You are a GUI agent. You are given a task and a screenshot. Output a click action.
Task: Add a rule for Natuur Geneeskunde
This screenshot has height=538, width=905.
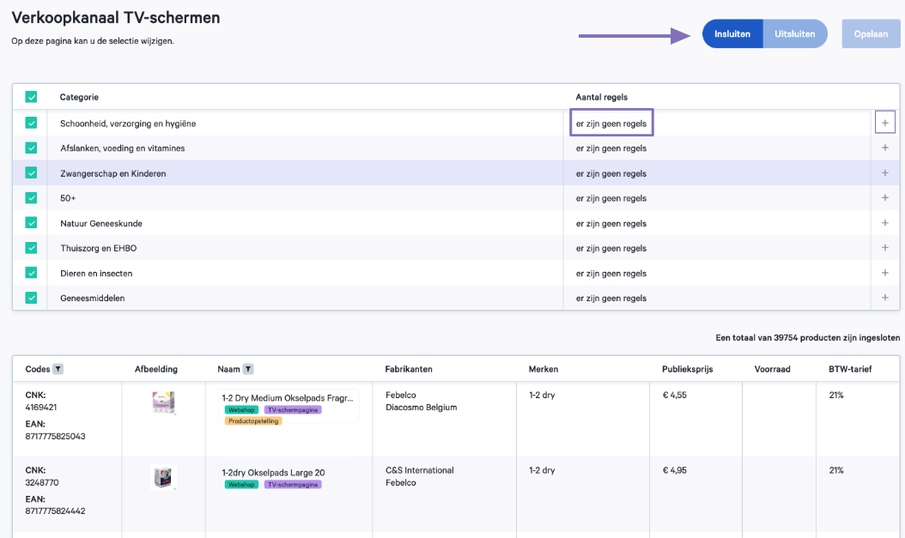884,222
